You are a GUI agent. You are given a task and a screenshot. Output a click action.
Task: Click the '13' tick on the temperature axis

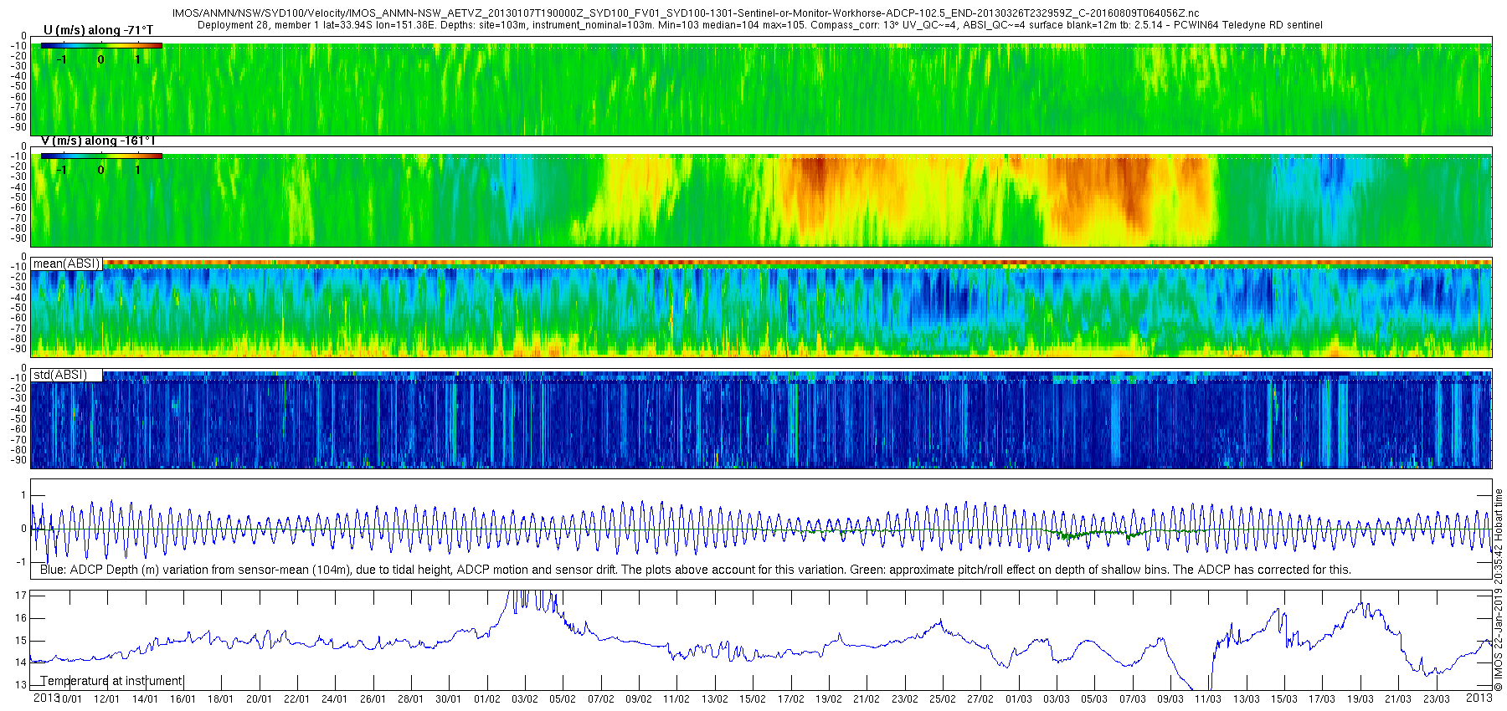click(x=22, y=685)
